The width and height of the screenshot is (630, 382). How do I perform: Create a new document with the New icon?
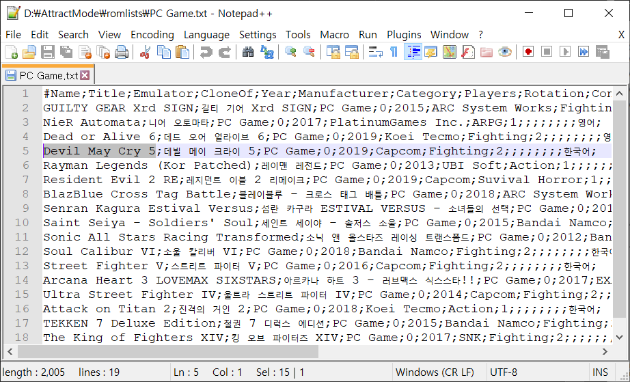pos(11,52)
